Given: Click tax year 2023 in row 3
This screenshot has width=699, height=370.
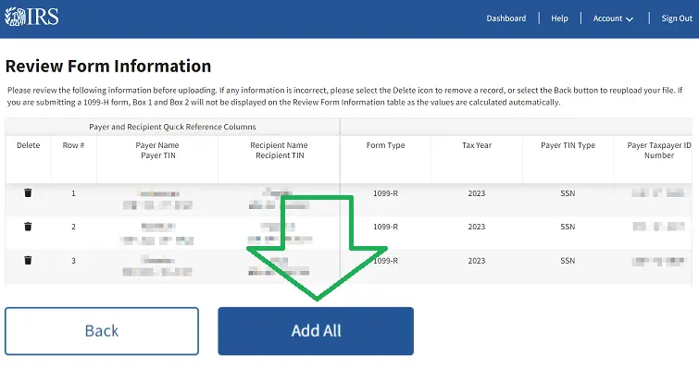Looking at the screenshot, I should tap(477, 261).
